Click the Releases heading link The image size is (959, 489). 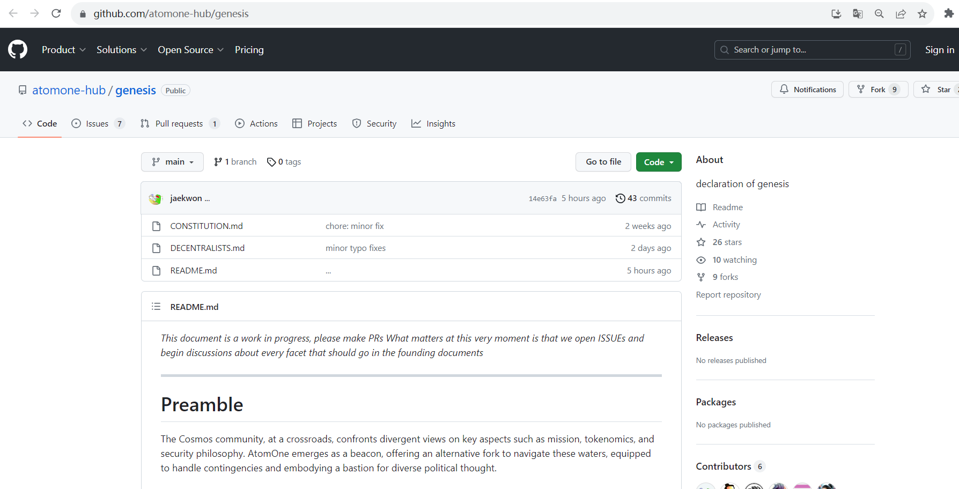714,338
